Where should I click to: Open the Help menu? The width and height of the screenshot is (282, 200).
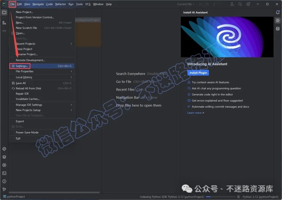coord(109,4)
